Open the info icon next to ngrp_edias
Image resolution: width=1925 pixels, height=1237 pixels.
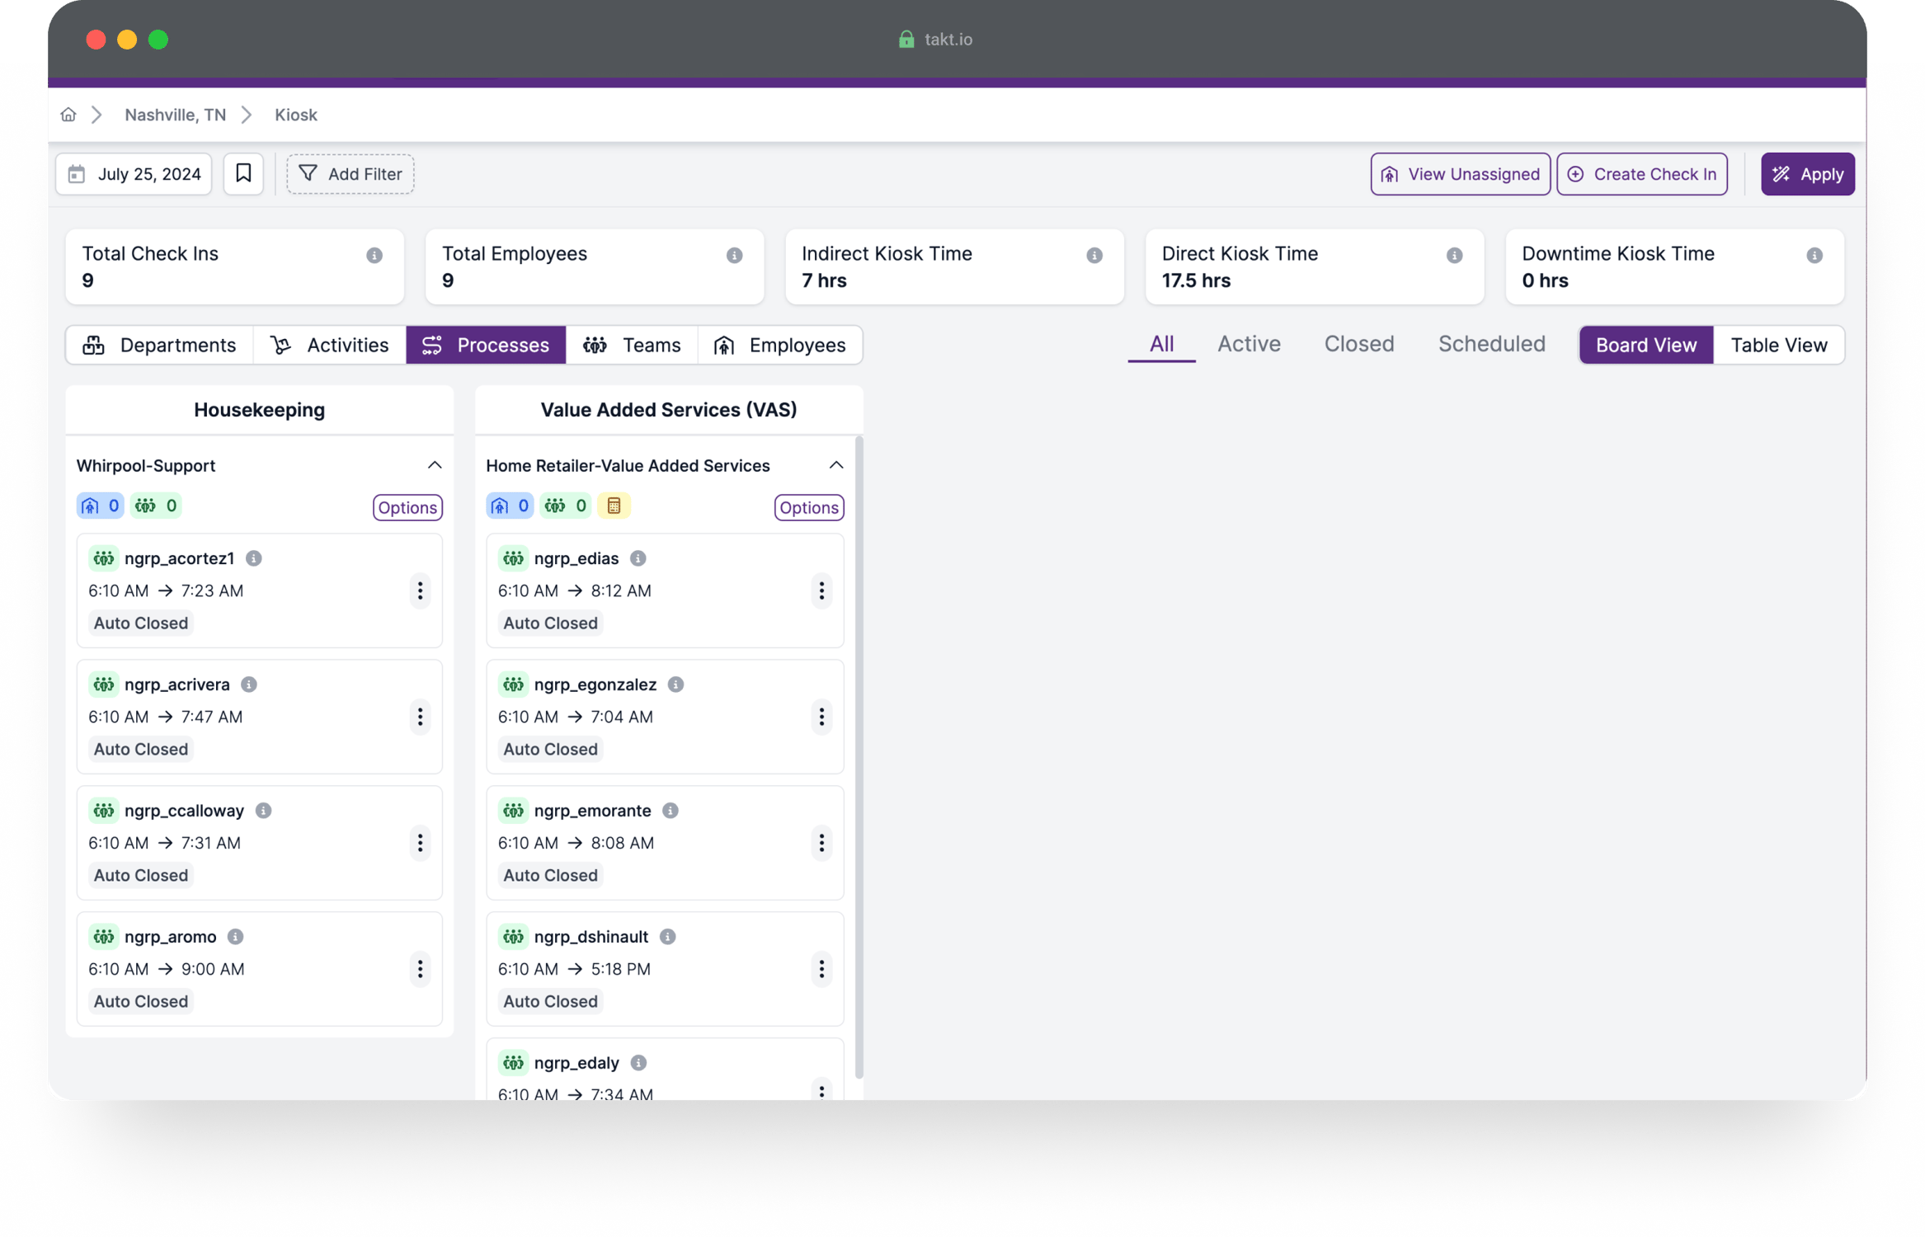click(638, 557)
